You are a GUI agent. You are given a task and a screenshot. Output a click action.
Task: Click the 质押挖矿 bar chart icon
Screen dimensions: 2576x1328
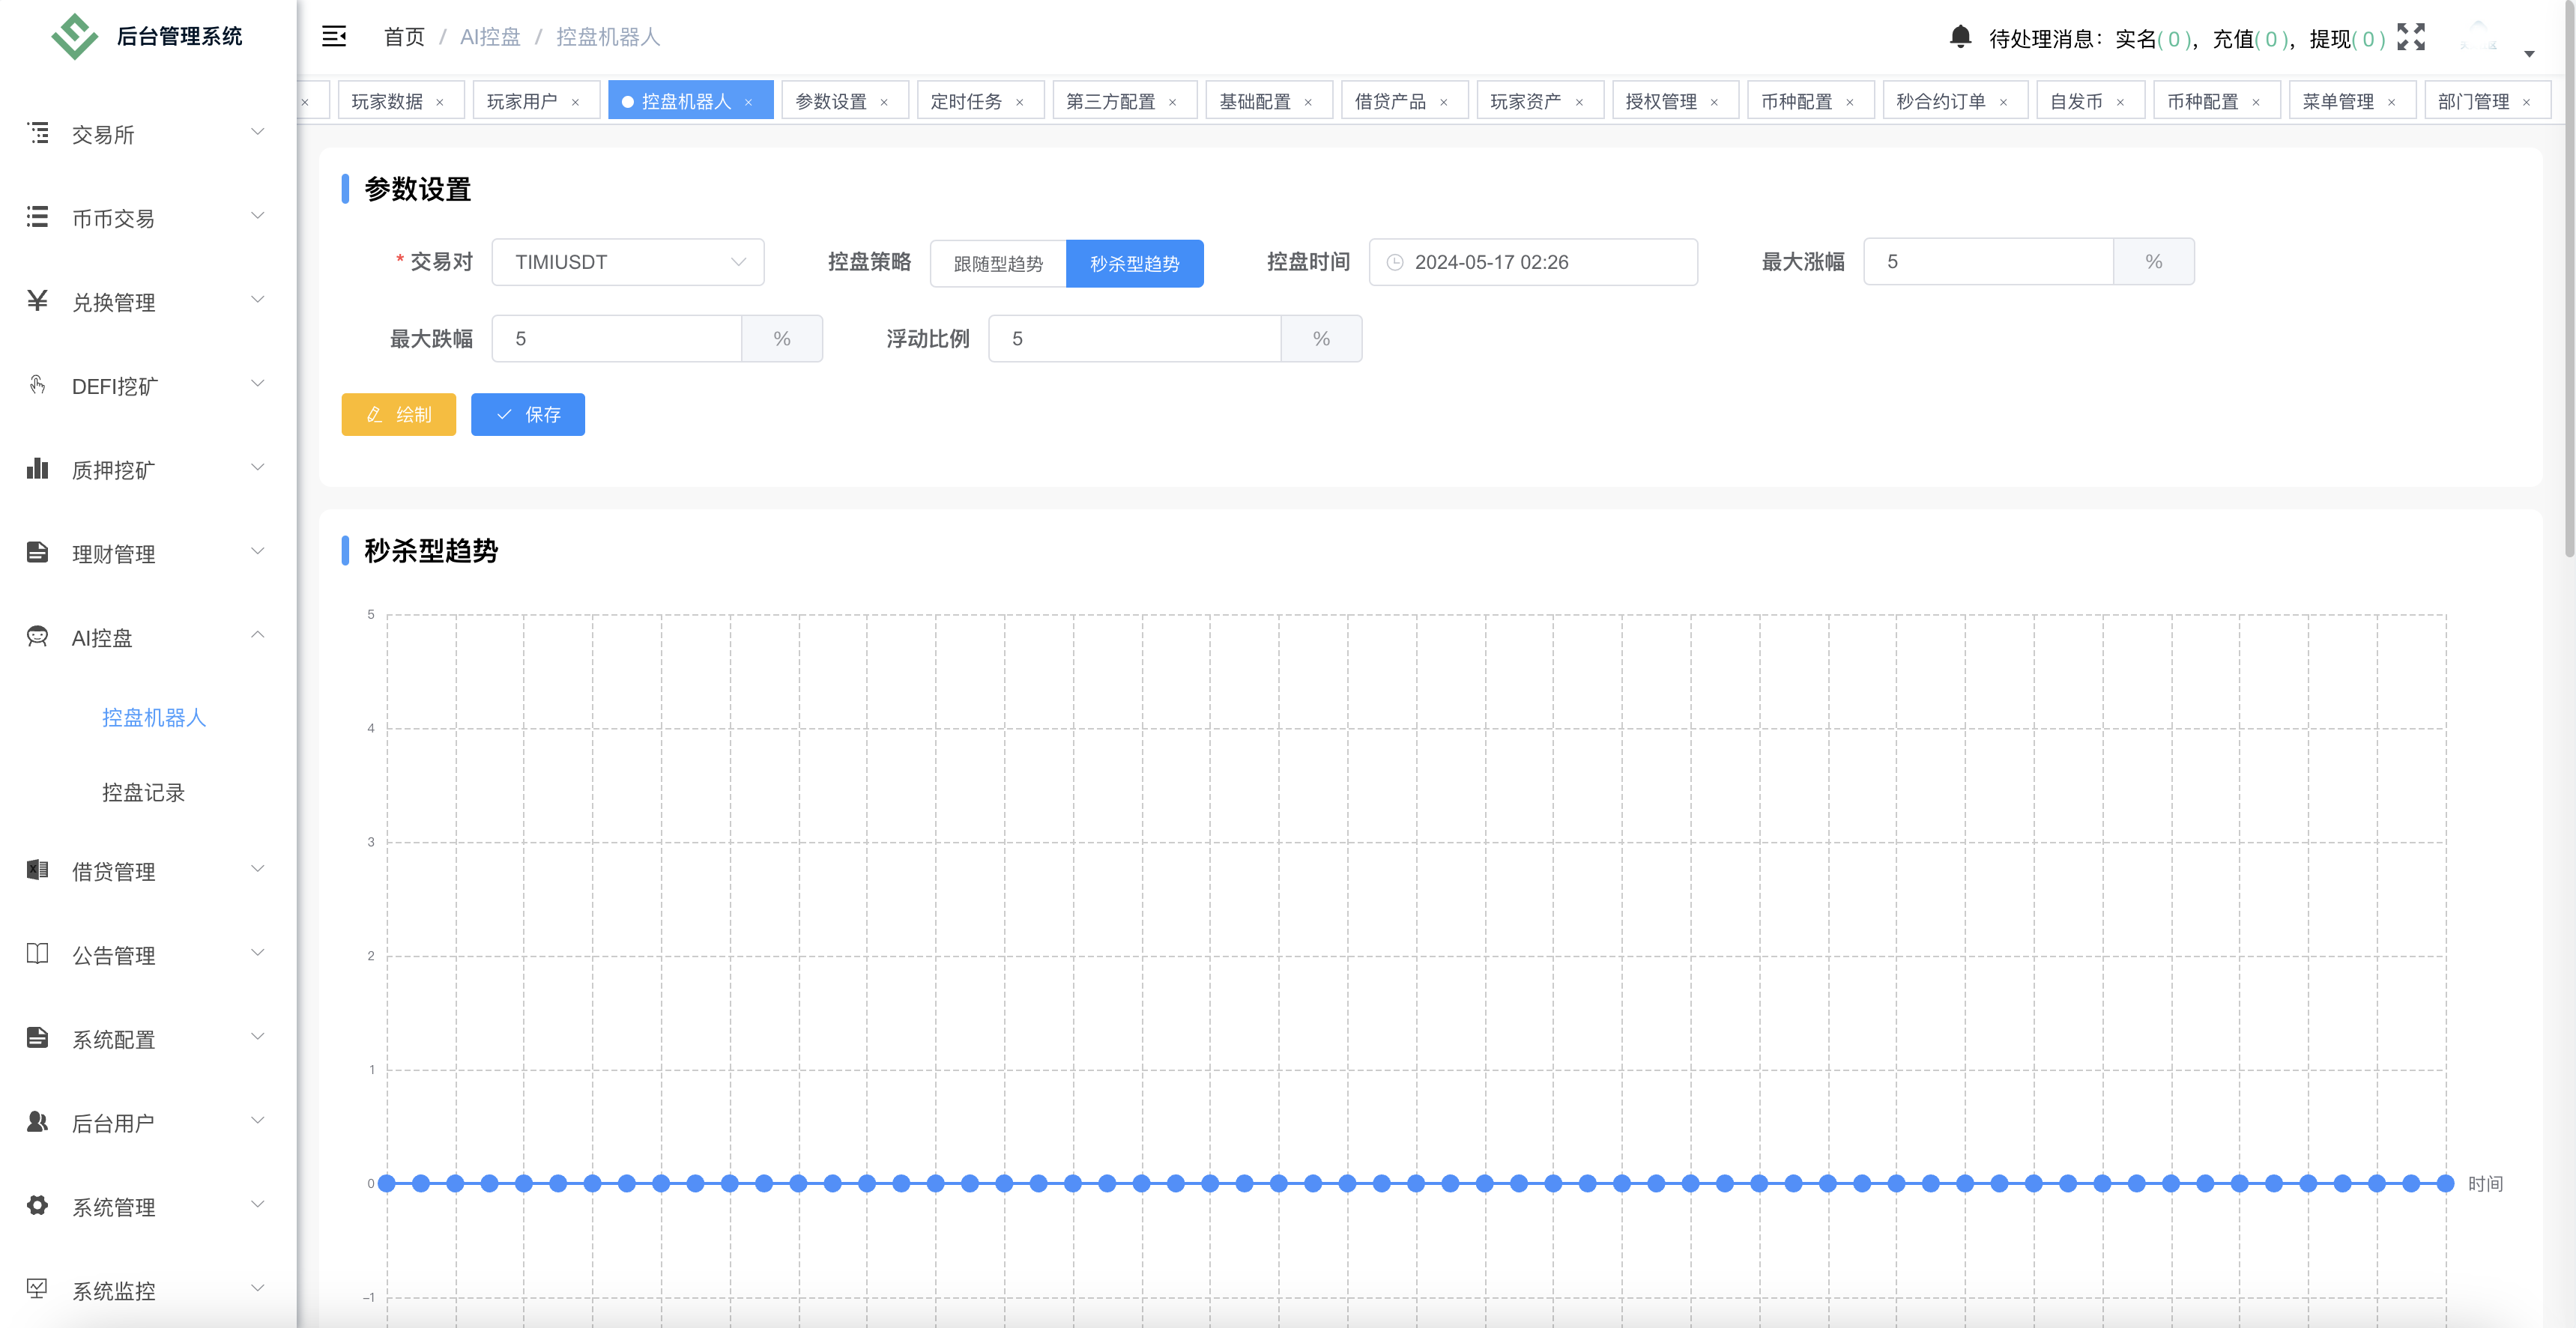point(36,468)
